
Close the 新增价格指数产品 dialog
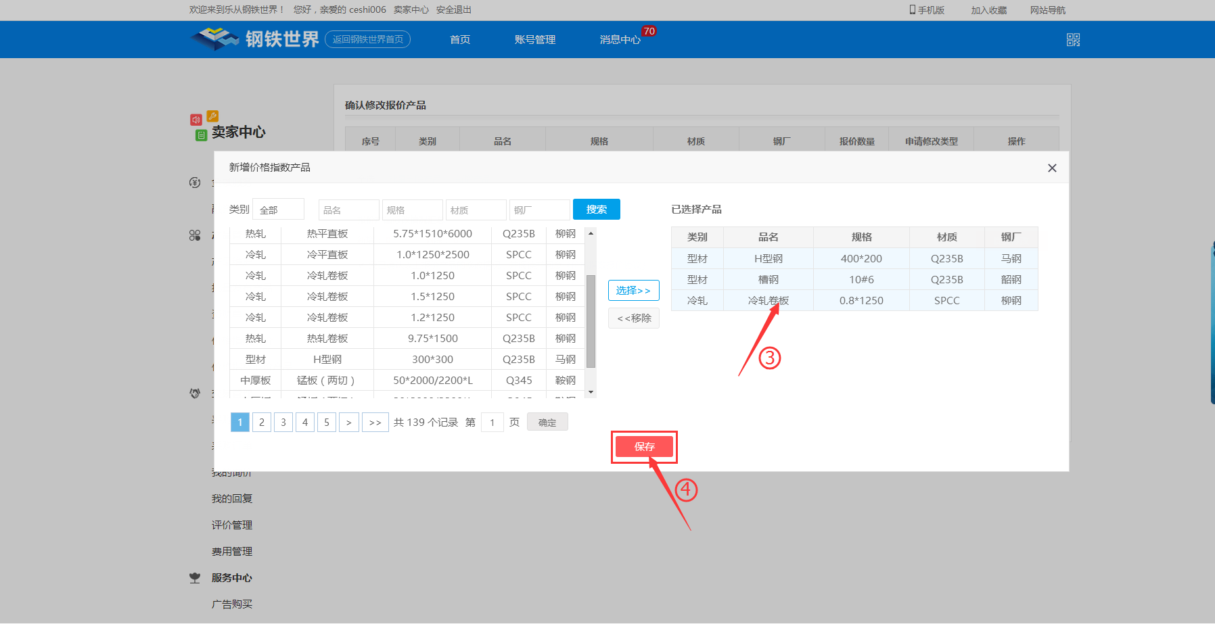[1052, 168]
